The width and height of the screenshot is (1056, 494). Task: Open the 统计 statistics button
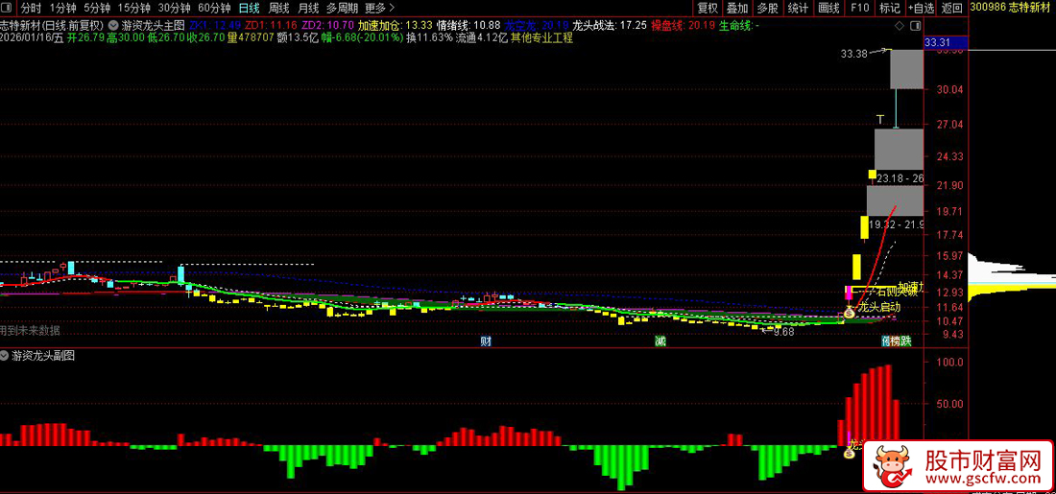click(x=798, y=8)
